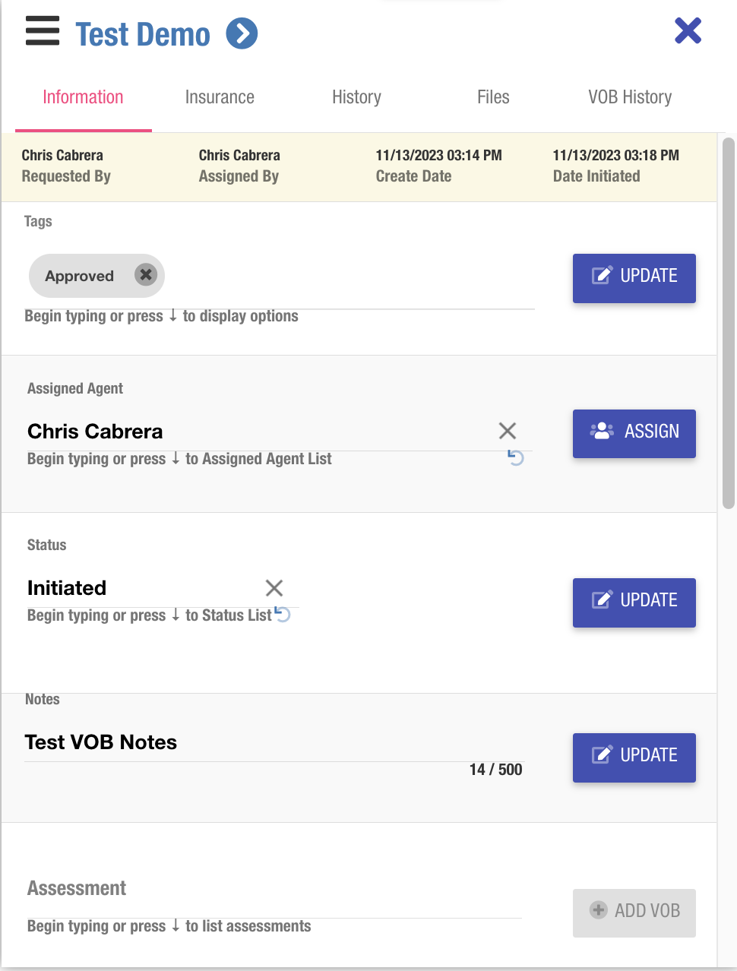
Task: Save Notes with the Update button
Action: tap(634, 757)
